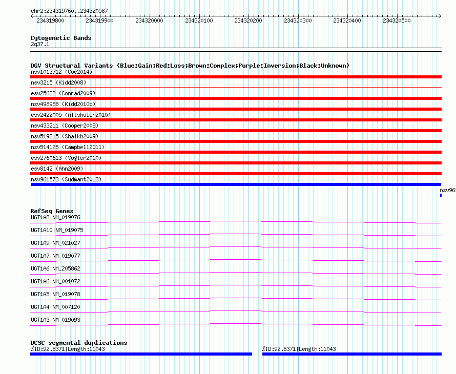Click the magenta line under UGT1A10|NM_019075
This screenshot has height=374, width=456.
click(236, 235)
